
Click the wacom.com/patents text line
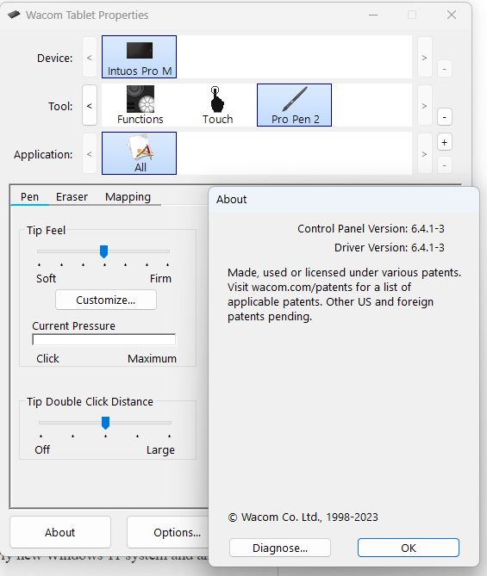coord(319,287)
